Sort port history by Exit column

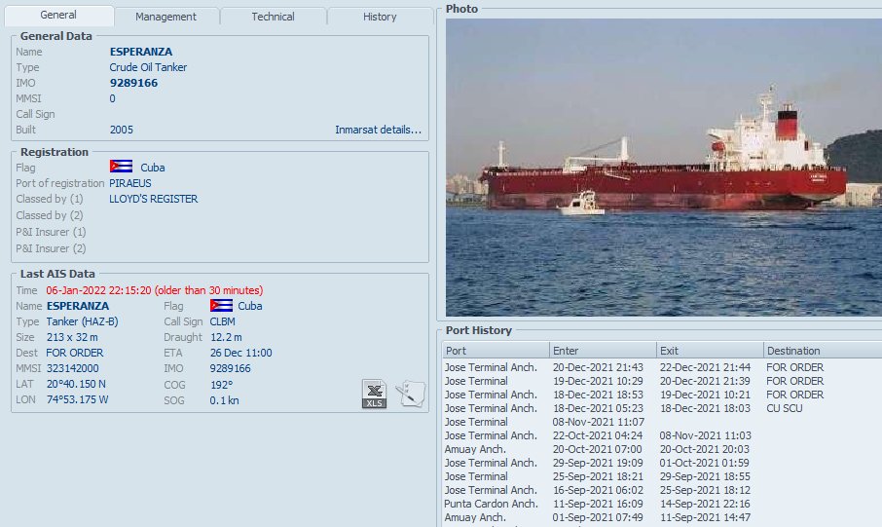(x=710, y=351)
